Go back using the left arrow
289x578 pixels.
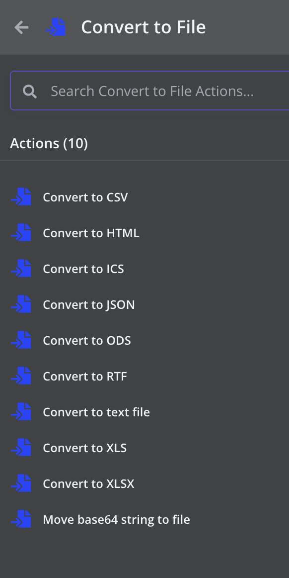click(21, 27)
